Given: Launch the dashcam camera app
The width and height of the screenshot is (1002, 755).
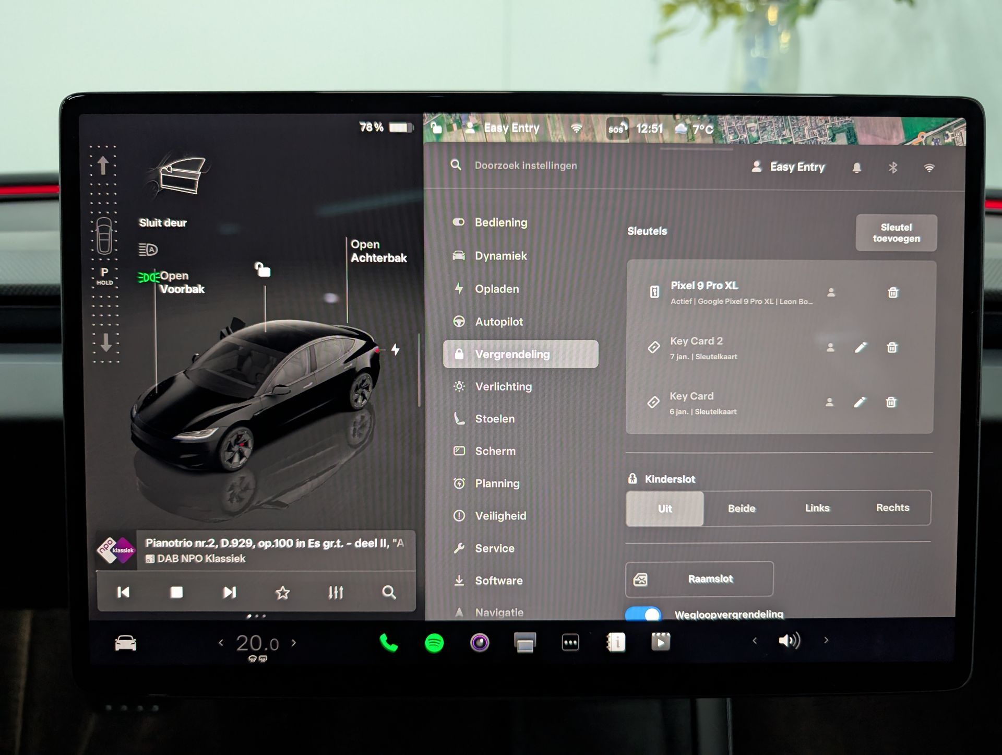Looking at the screenshot, I should (x=480, y=642).
